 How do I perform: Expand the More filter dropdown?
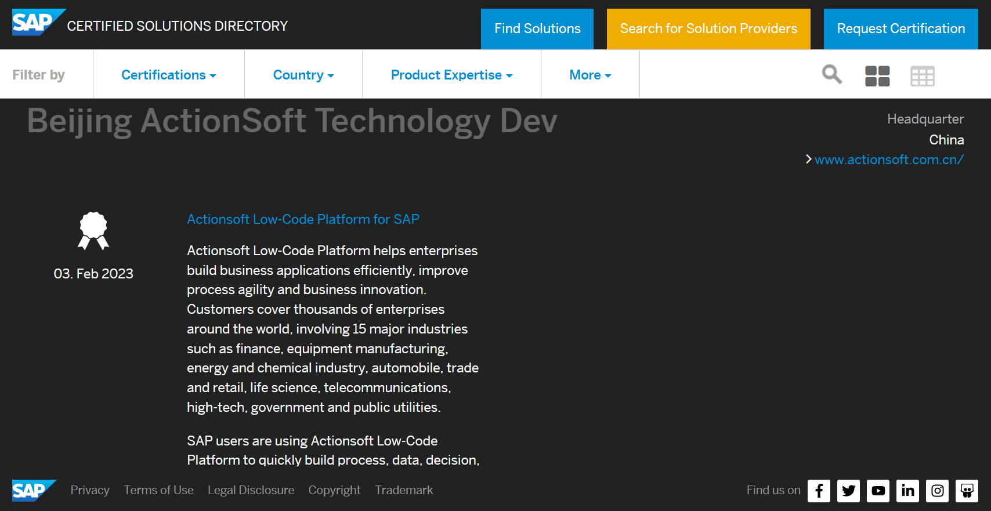(591, 75)
